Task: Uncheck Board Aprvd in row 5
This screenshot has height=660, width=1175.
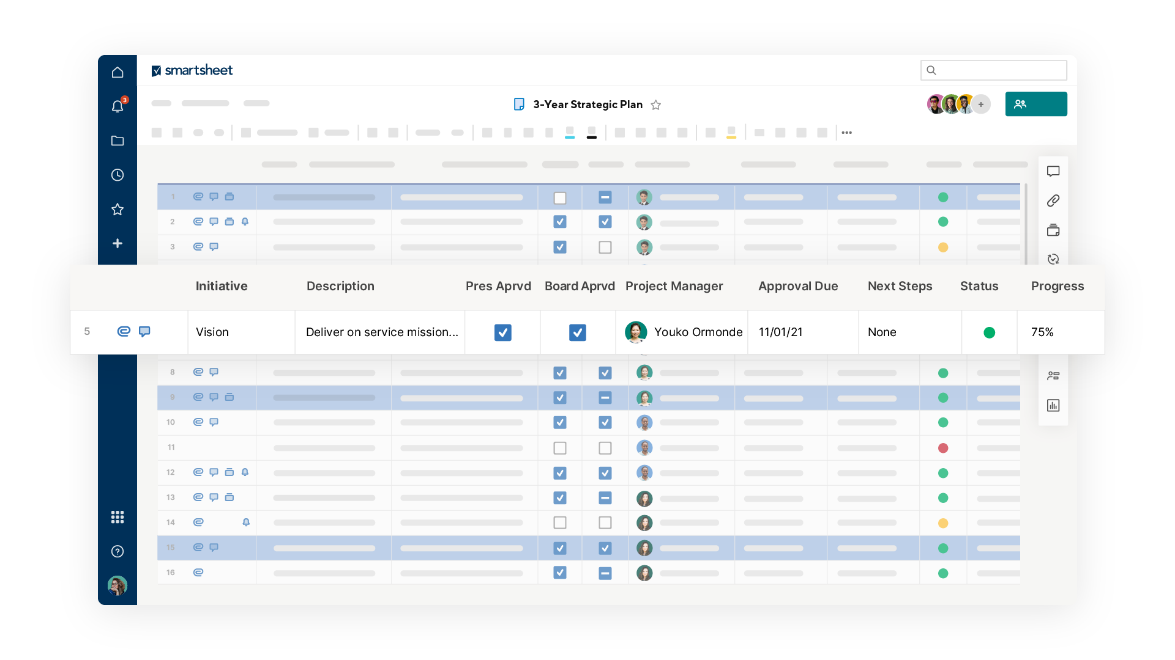Action: tap(578, 332)
